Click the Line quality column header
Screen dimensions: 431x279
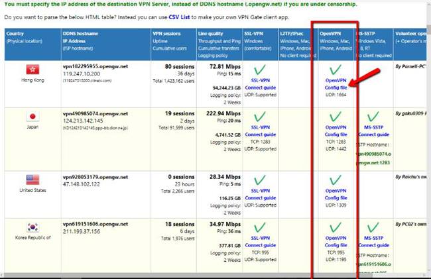[x=219, y=44]
